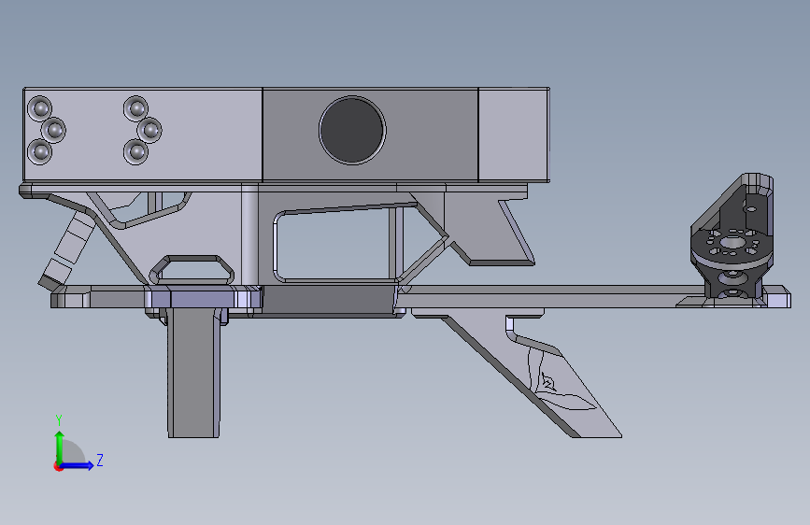Select the red origin point of the axis triad

[x=58, y=466]
